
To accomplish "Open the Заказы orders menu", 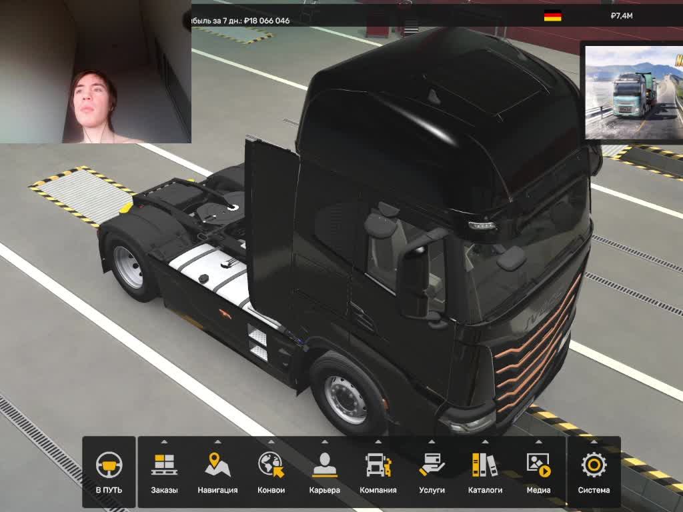I will click(164, 473).
